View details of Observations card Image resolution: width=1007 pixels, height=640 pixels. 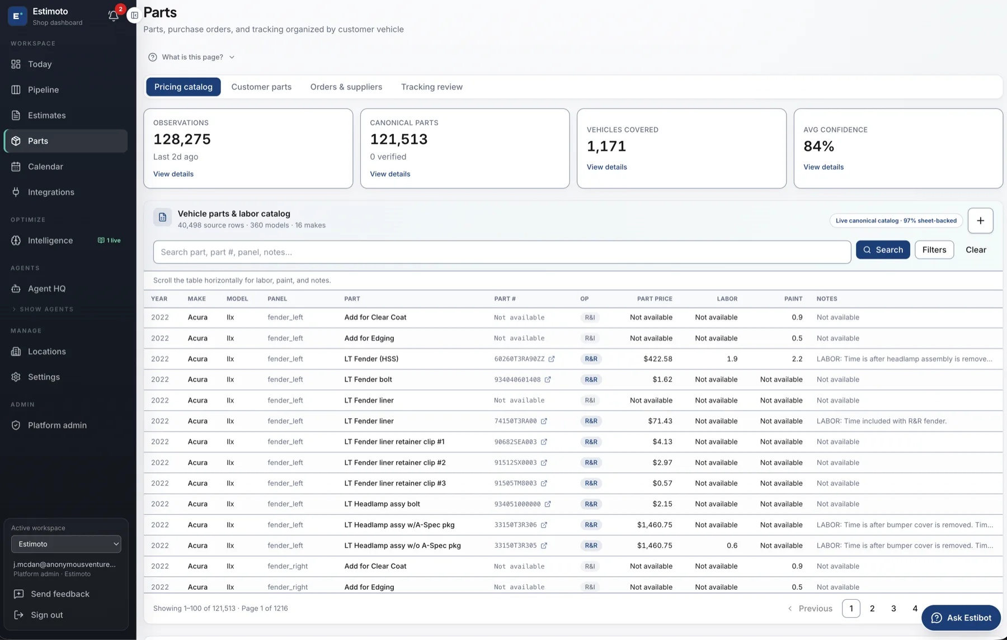[x=173, y=174]
